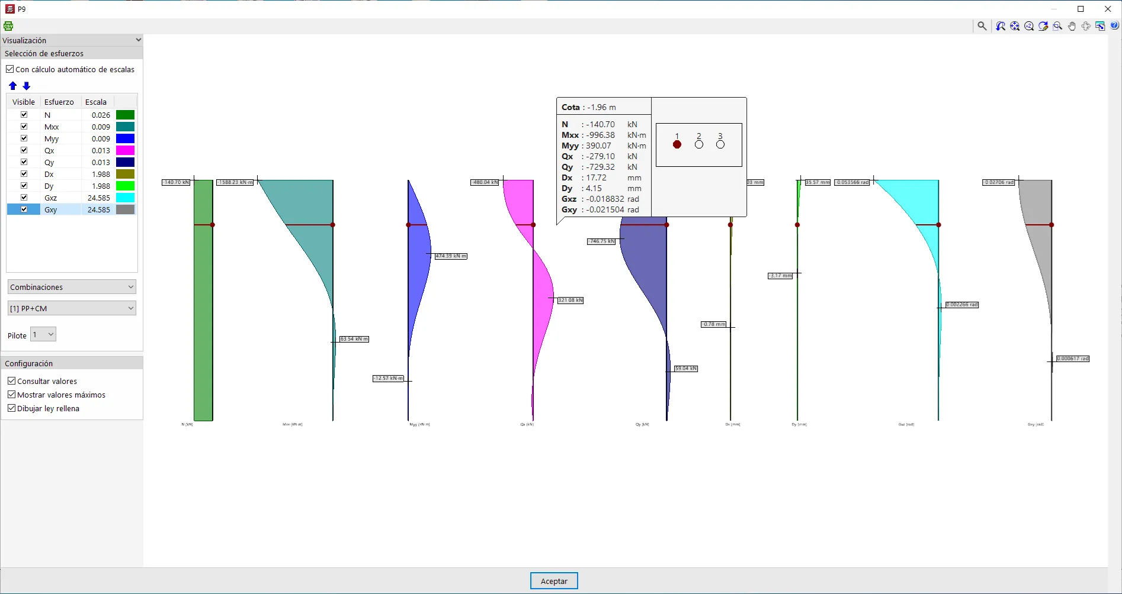Click the Aceptar button
The height and width of the screenshot is (594, 1122).
click(x=554, y=581)
